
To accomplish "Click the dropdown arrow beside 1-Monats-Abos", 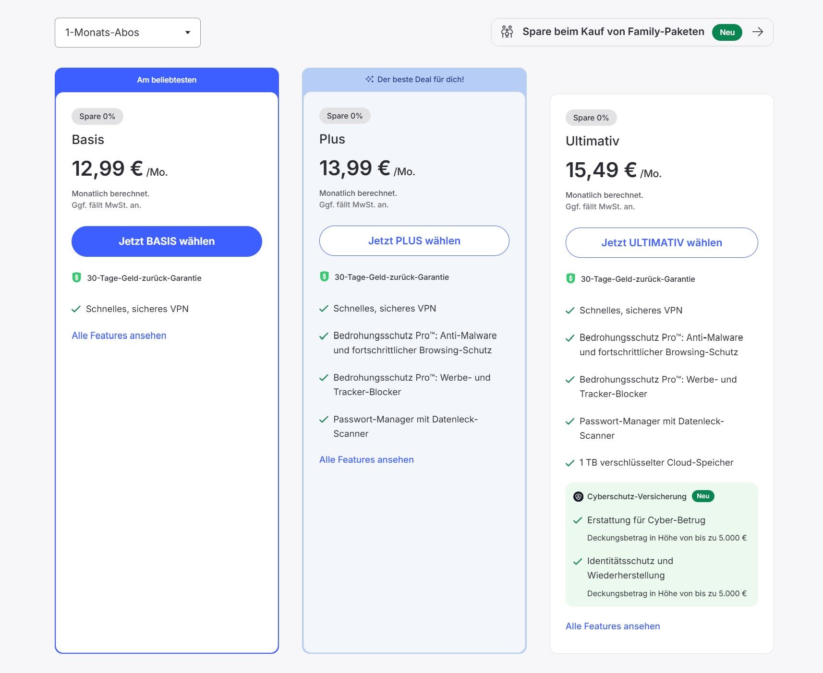I will click(188, 33).
